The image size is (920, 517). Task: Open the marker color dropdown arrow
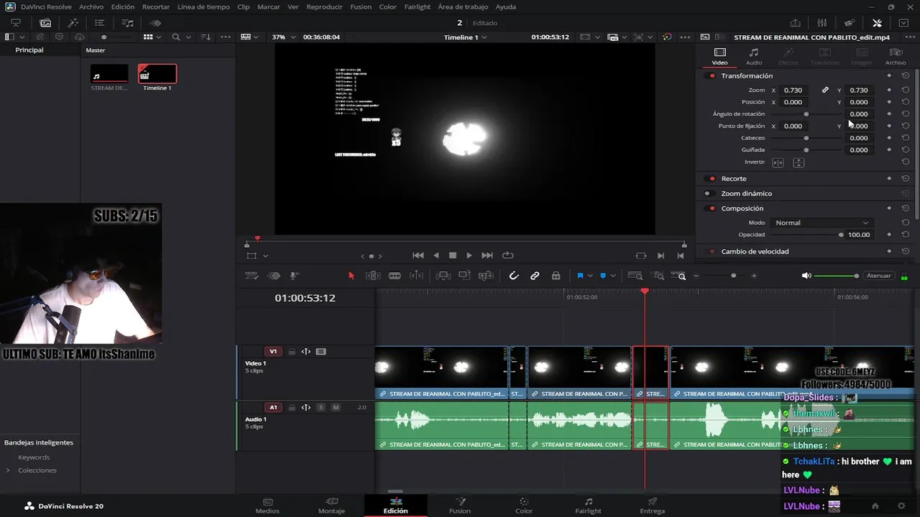pos(613,276)
